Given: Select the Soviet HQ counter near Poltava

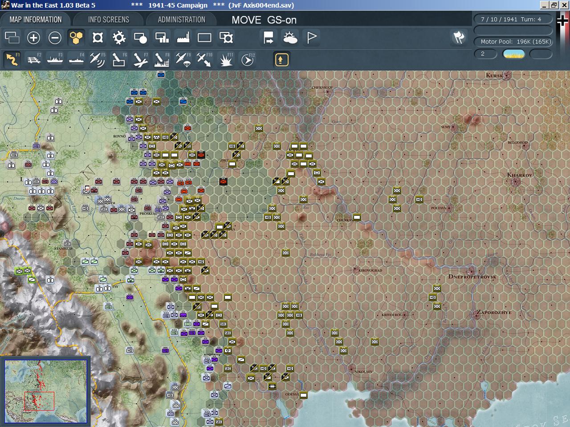Looking at the screenshot, I should [419, 199].
